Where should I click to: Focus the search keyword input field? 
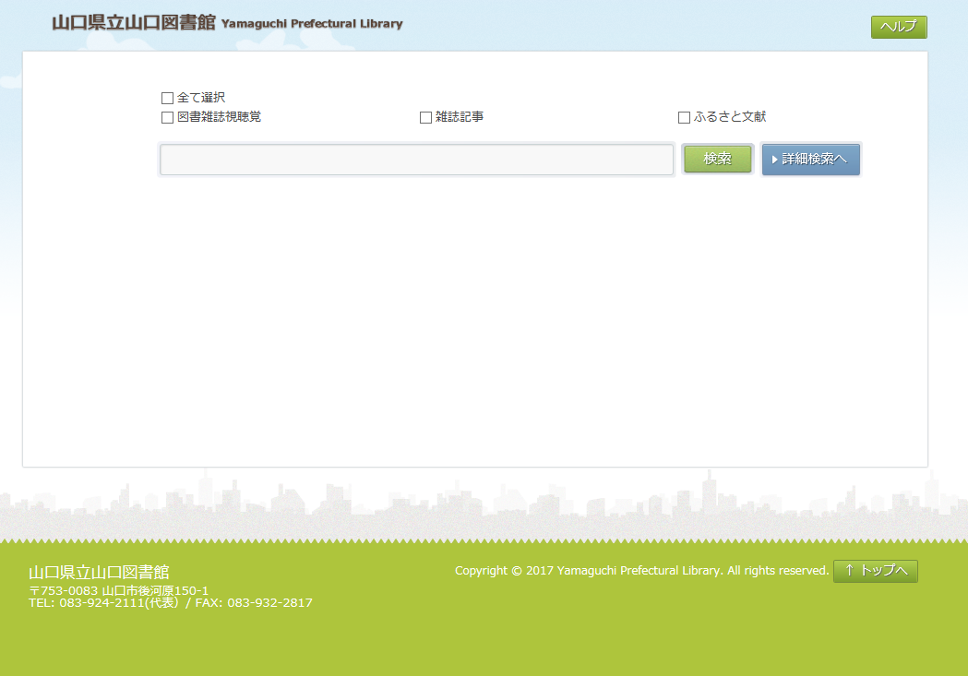416,160
